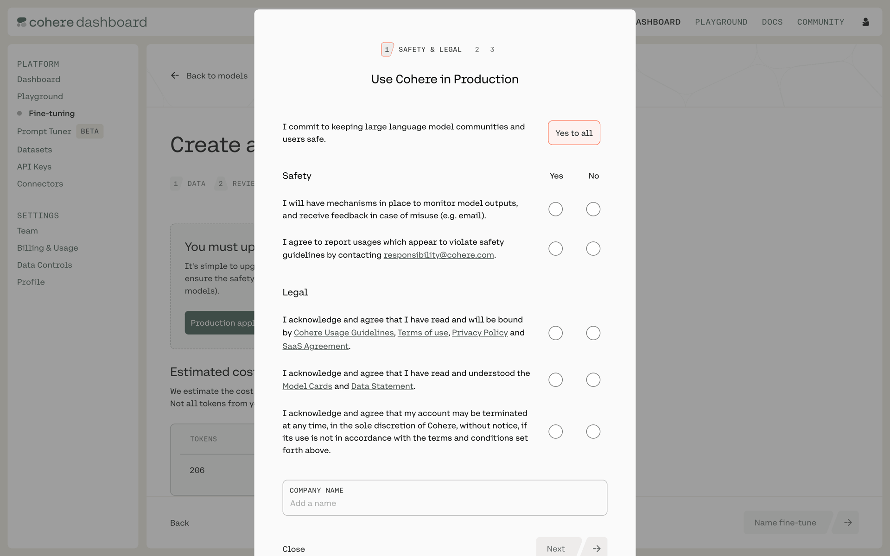Click the arrow icon beside Name fine-tune
Viewport: 890px width, 556px height.
848,523
